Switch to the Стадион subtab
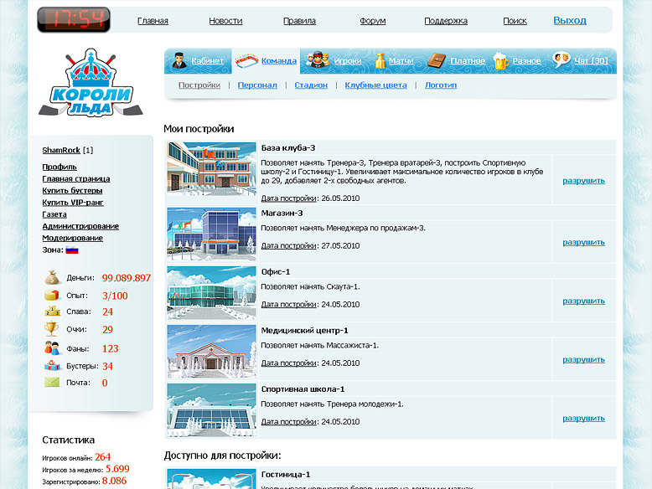Image resolution: width=652 pixels, height=489 pixels. 311,85
